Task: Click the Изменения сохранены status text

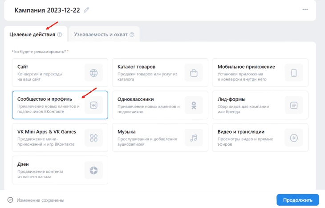Action: coord(41,200)
